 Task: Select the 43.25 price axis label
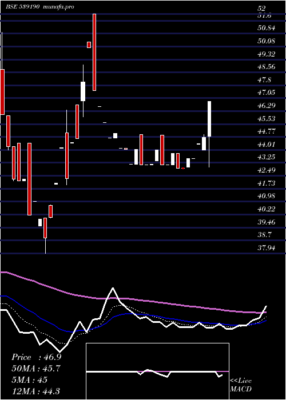pos(267,157)
